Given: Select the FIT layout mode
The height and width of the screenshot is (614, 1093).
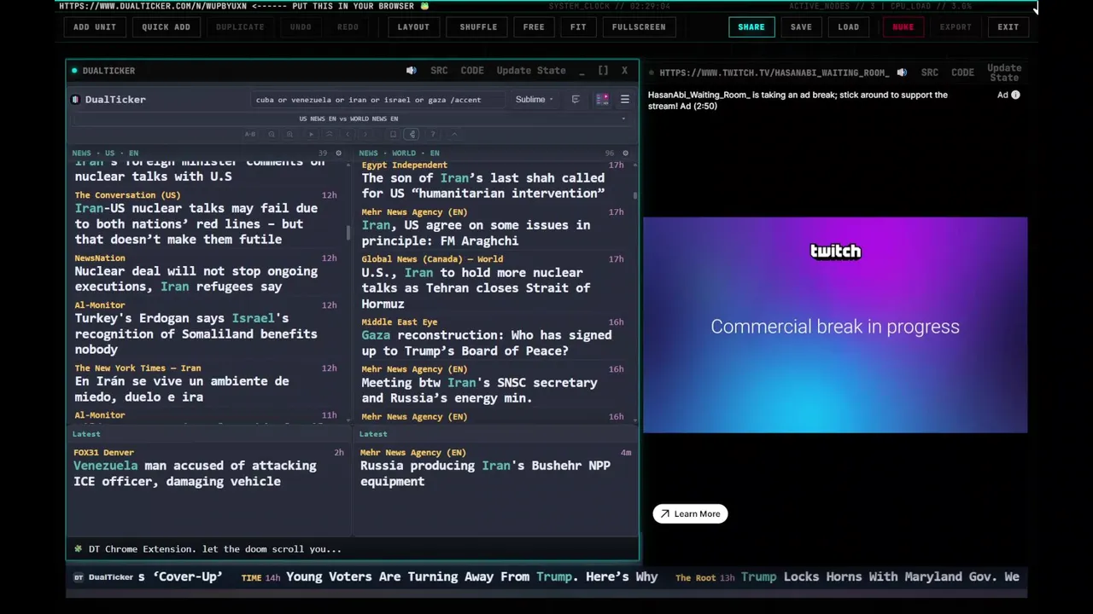Looking at the screenshot, I should coord(578,26).
